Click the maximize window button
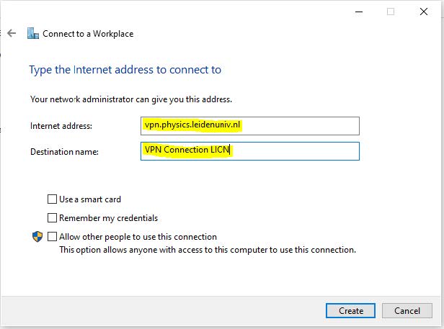444x329 pixels. click(x=391, y=12)
